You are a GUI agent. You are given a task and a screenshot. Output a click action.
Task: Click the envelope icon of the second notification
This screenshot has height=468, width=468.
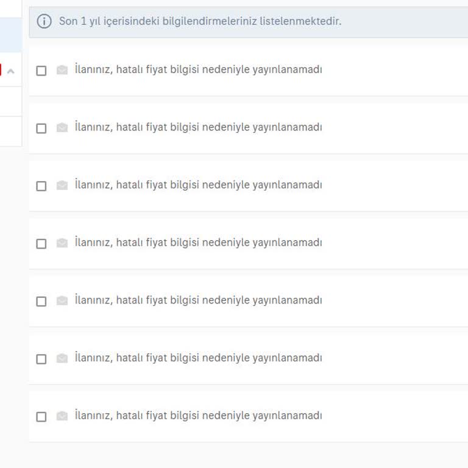pyautogui.click(x=62, y=128)
